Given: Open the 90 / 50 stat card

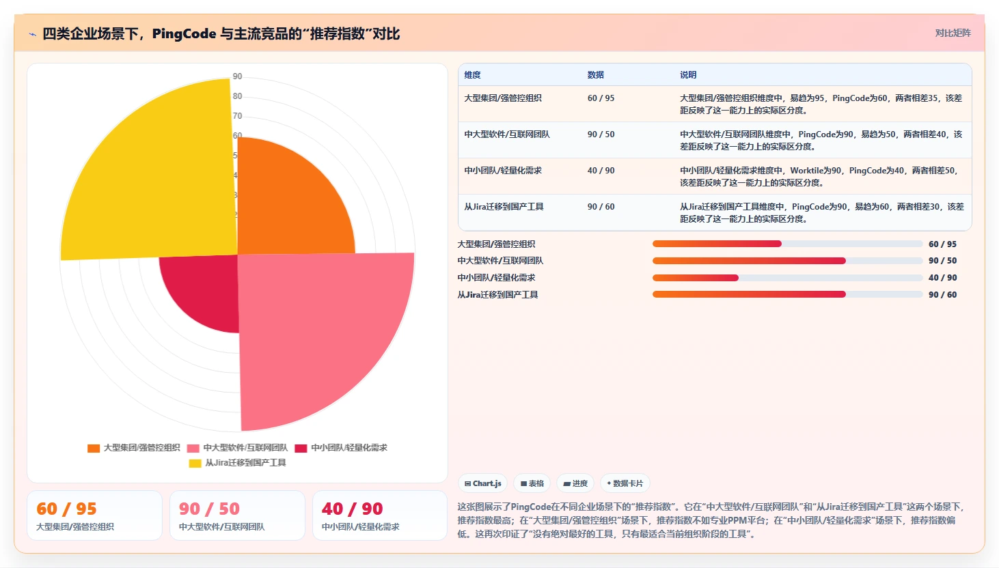Looking at the screenshot, I should point(237,515).
